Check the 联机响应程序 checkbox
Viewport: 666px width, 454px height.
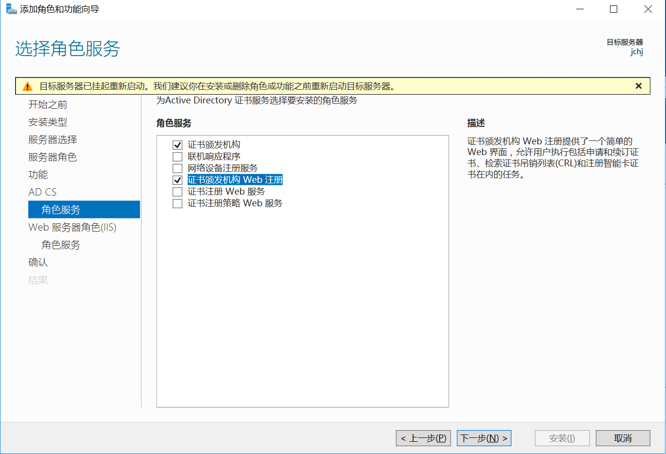click(177, 157)
